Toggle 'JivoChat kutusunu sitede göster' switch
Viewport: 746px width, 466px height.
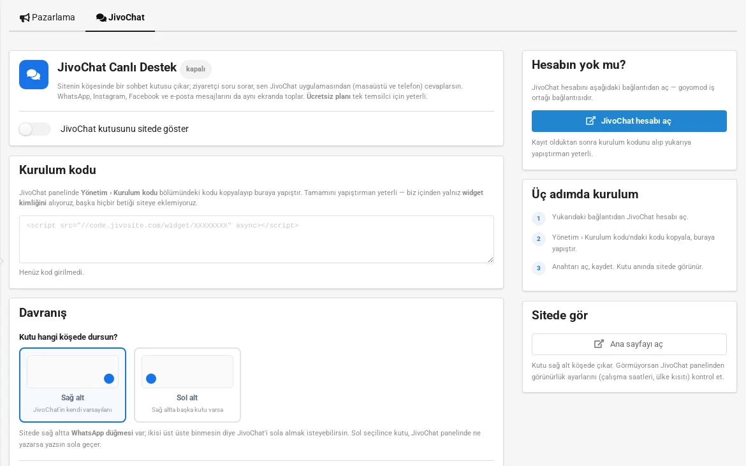point(34,129)
